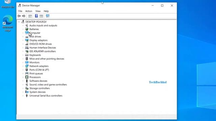Open the View menu
This screenshot has height=121, width=216.
point(38,11)
